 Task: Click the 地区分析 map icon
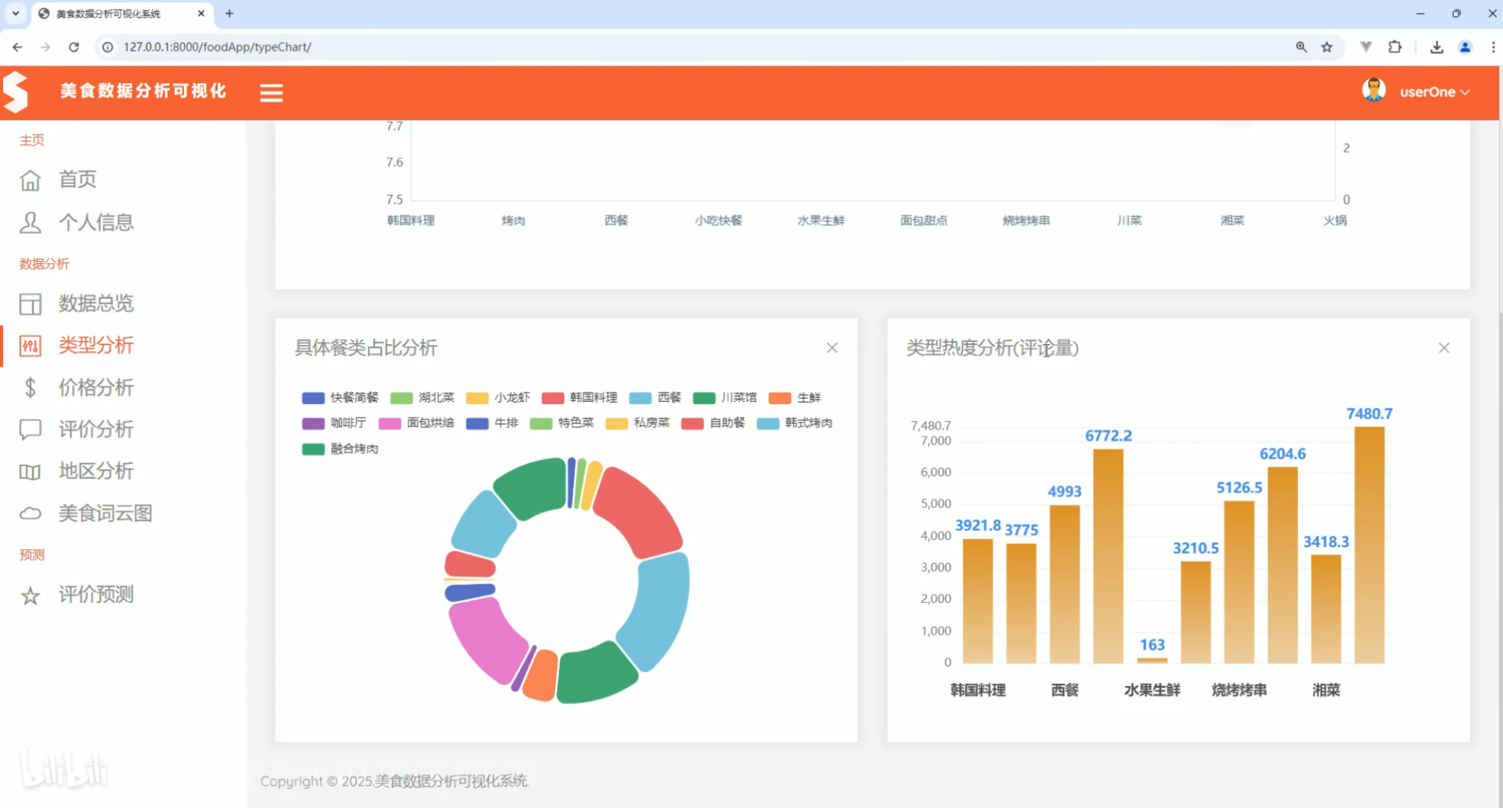pyautogui.click(x=30, y=471)
